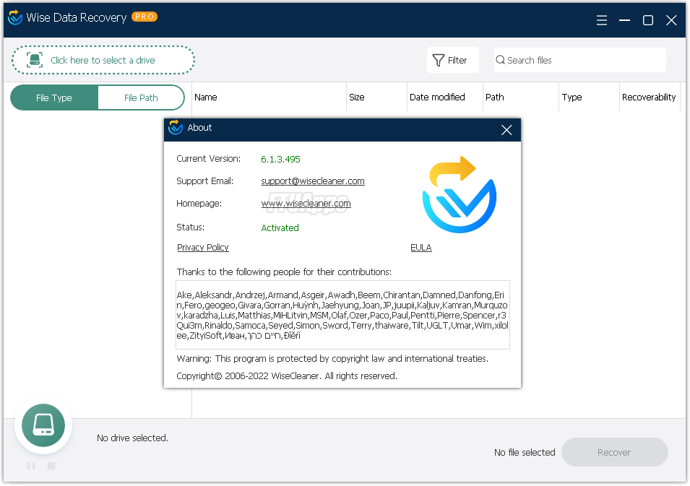Open the hamburger menu in title bar
This screenshot has width=690, height=486.
(602, 20)
